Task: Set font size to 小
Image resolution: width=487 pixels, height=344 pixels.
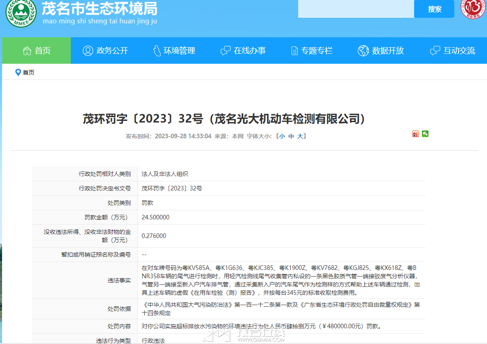Action: pyautogui.click(x=282, y=136)
